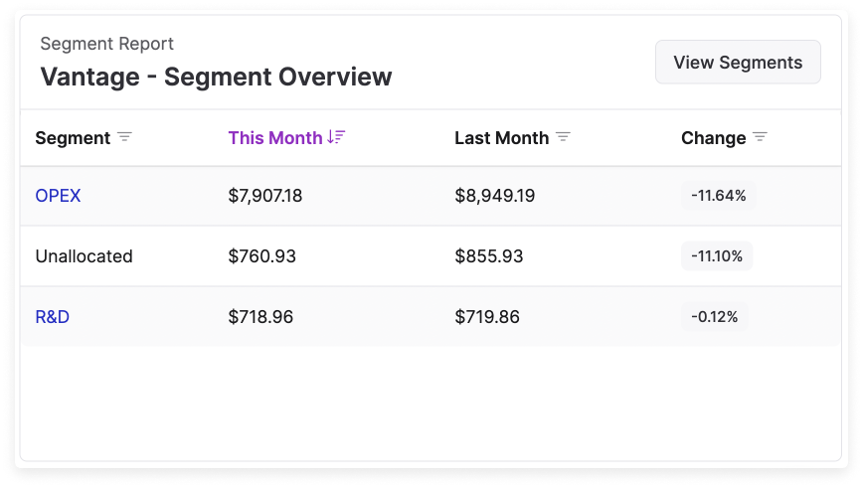The width and height of the screenshot is (863, 488).
Task: Click the -0.12% change badge
Action: click(x=715, y=317)
